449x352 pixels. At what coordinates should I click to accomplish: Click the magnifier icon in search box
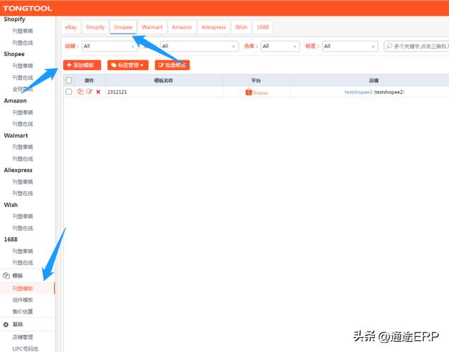click(389, 46)
